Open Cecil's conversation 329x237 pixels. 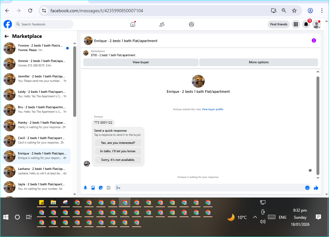point(36,141)
